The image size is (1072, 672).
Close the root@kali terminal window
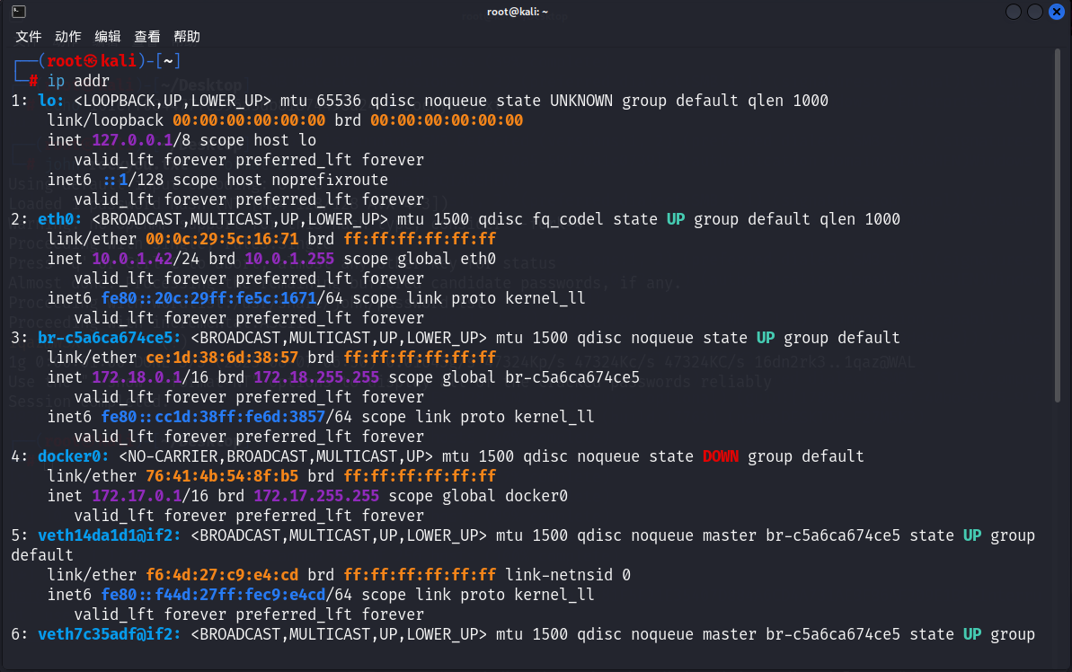pos(1057,13)
